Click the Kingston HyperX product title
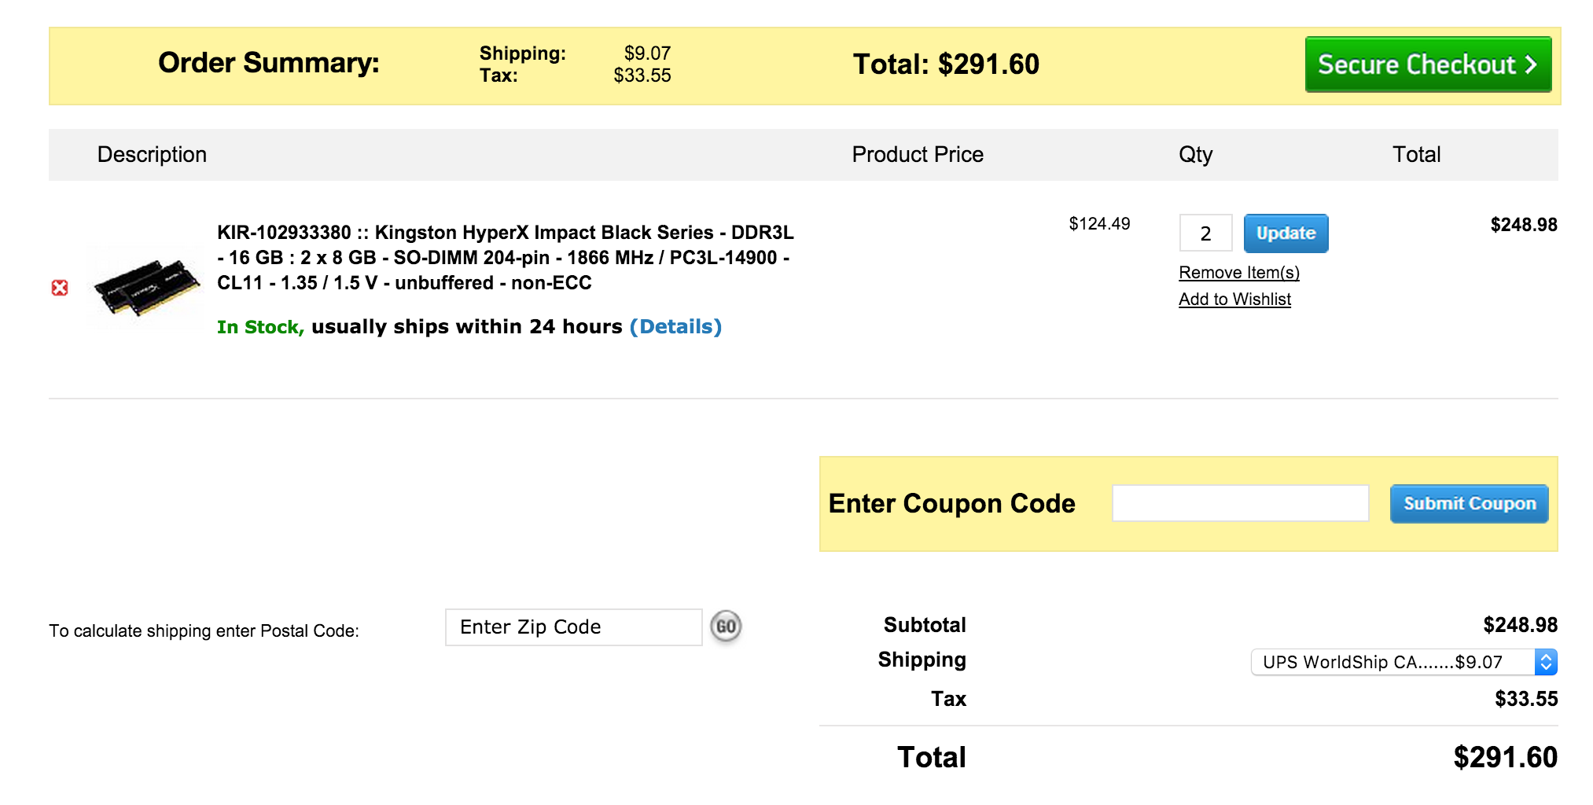This screenshot has height=805, width=1593. click(x=505, y=258)
